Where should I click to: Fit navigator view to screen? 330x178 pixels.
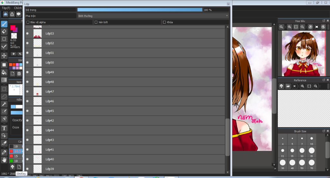[x=296, y=27]
